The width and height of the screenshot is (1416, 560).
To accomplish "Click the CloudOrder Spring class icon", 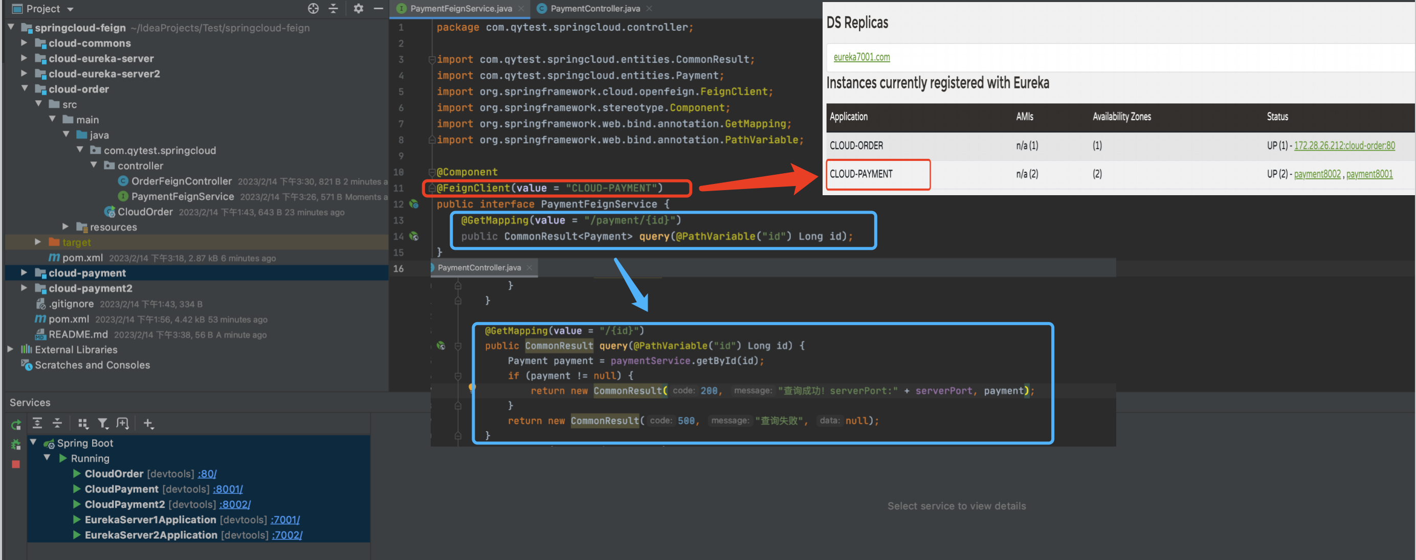I will pyautogui.click(x=109, y=212).
